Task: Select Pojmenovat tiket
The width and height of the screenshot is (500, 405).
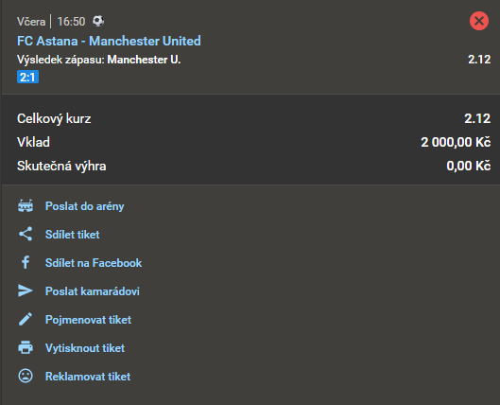Action: [x=88, y=320]
